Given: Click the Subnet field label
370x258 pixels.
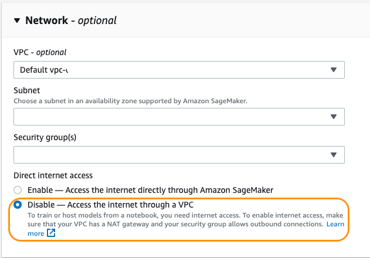Looking at the screenshot, I should [x=26, y=91].
